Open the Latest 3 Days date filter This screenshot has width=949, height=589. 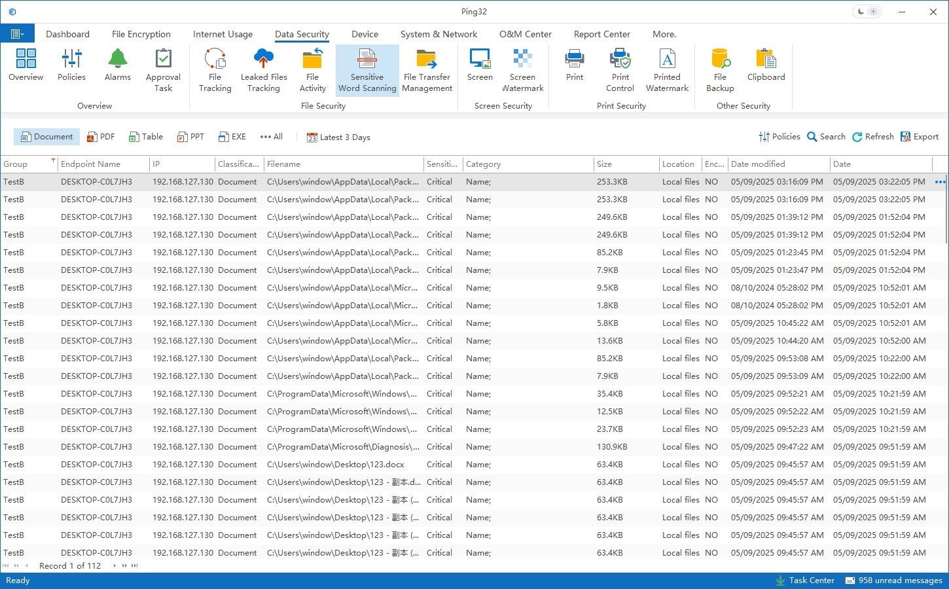click(338, 137)
